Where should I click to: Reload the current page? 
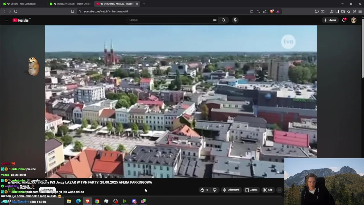[16, 11]
